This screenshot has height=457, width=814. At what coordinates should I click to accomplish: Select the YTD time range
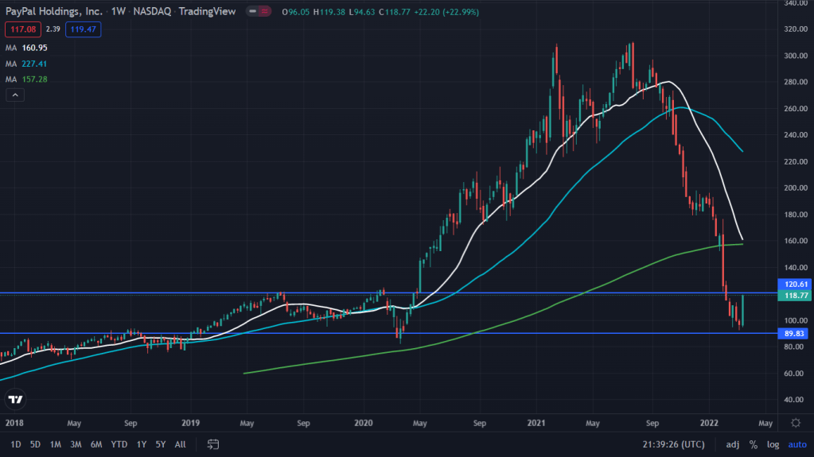pos(119,443)
